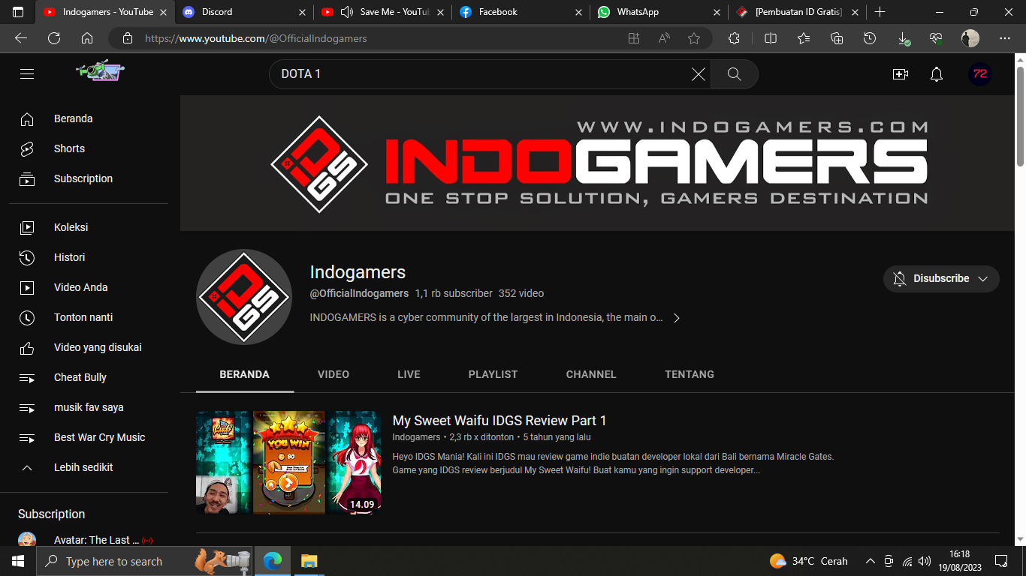Open the TENTANG tab
1026x576 pixels.
coord(690,374)
